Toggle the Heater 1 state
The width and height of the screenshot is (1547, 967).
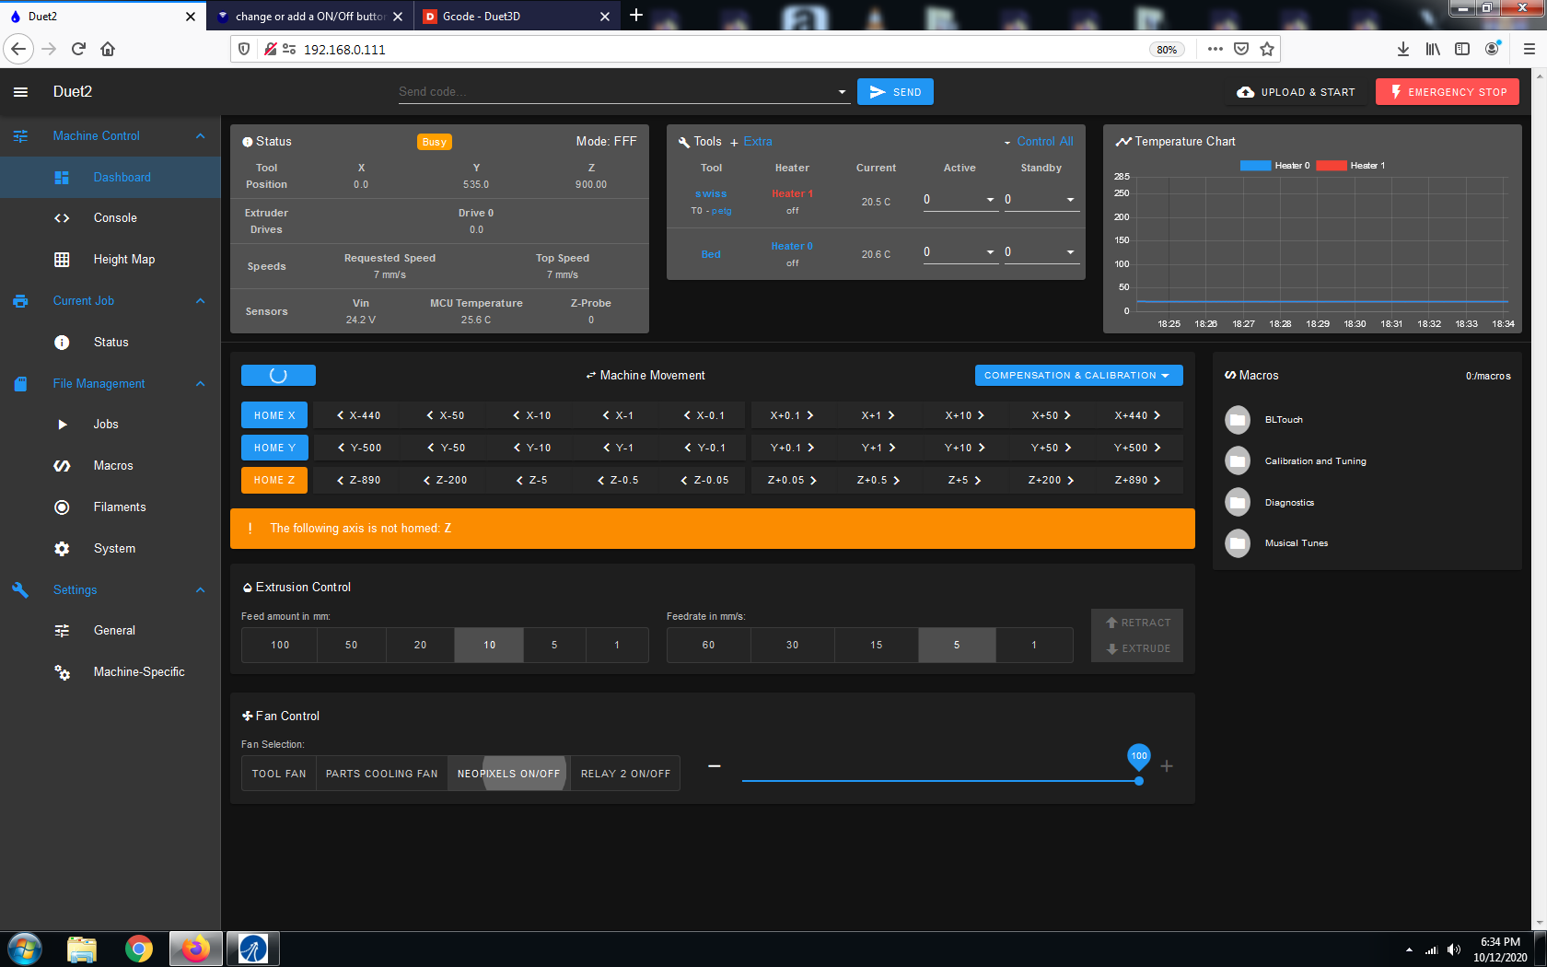click(792, 193)
